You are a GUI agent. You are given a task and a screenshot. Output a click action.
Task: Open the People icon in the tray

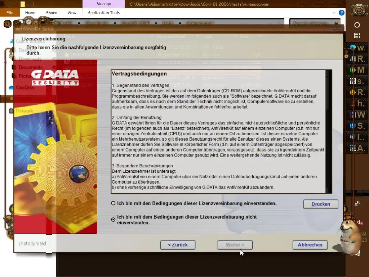(357, 203)
